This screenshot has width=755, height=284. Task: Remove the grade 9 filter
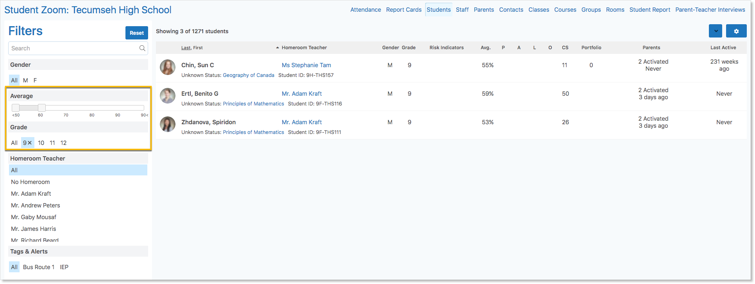point(30,143)
